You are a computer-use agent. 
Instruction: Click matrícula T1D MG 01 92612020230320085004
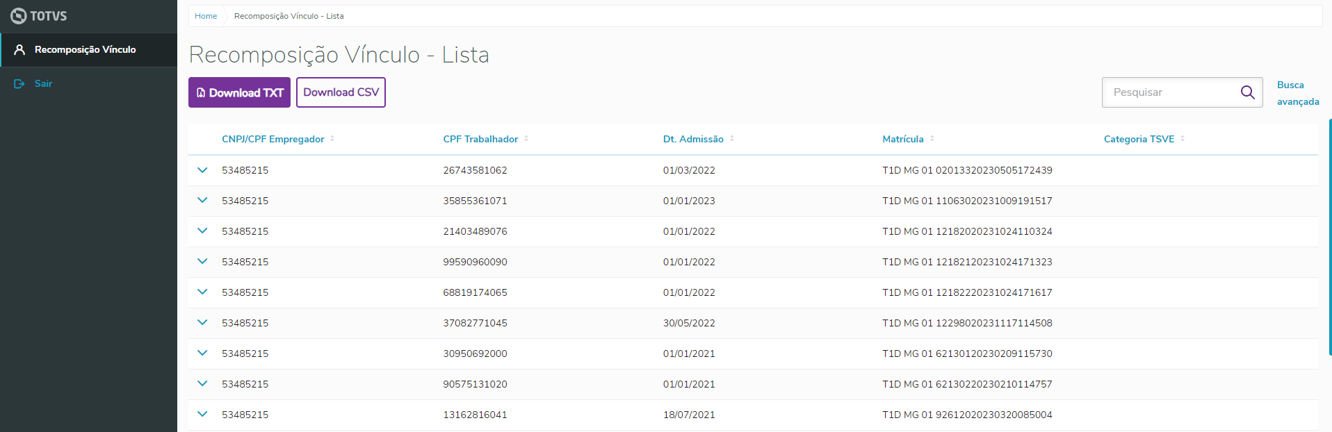(967, 415)
